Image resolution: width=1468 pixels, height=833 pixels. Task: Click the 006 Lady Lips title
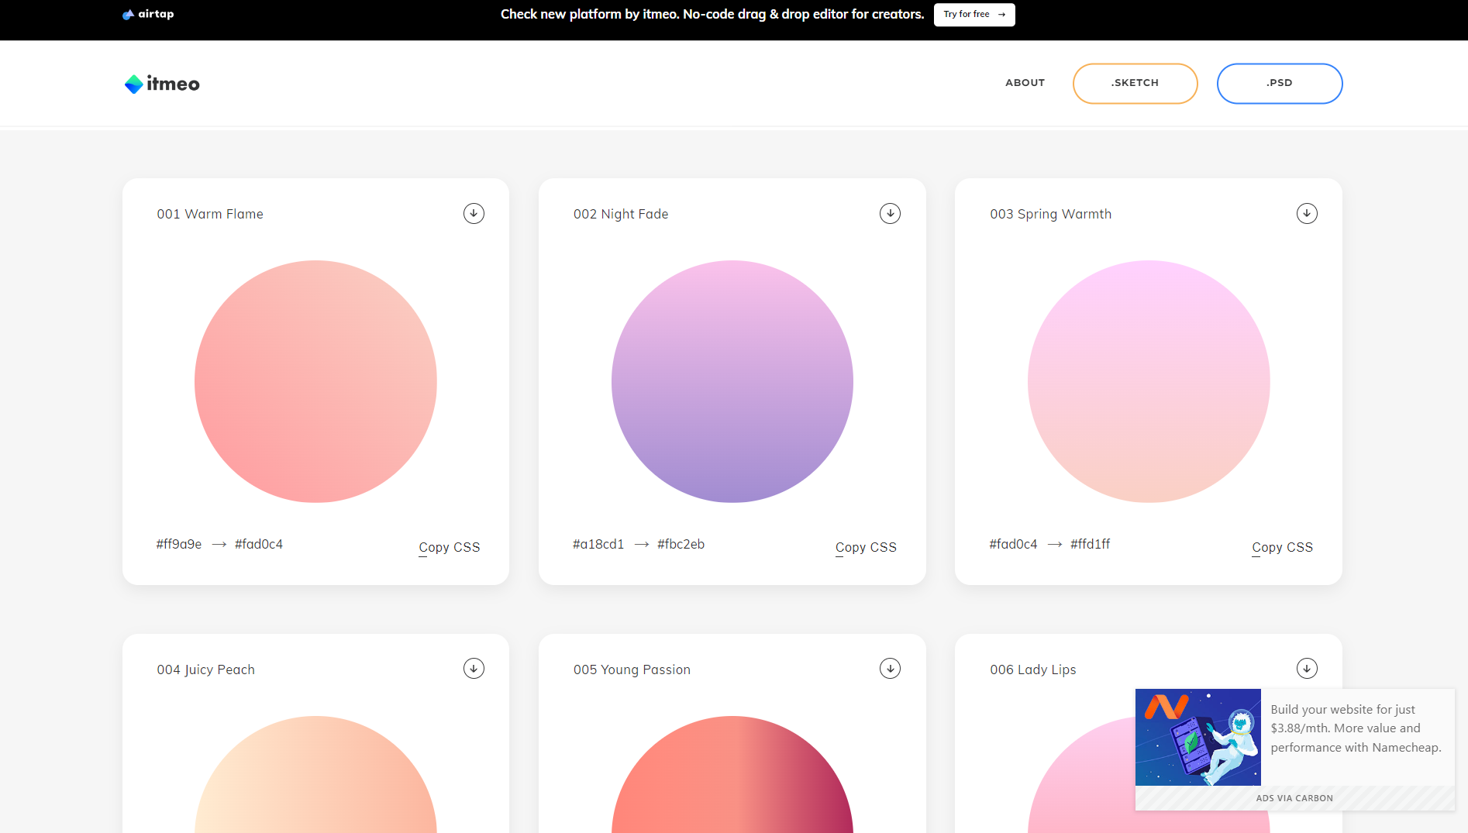[x=1032, y=669]
